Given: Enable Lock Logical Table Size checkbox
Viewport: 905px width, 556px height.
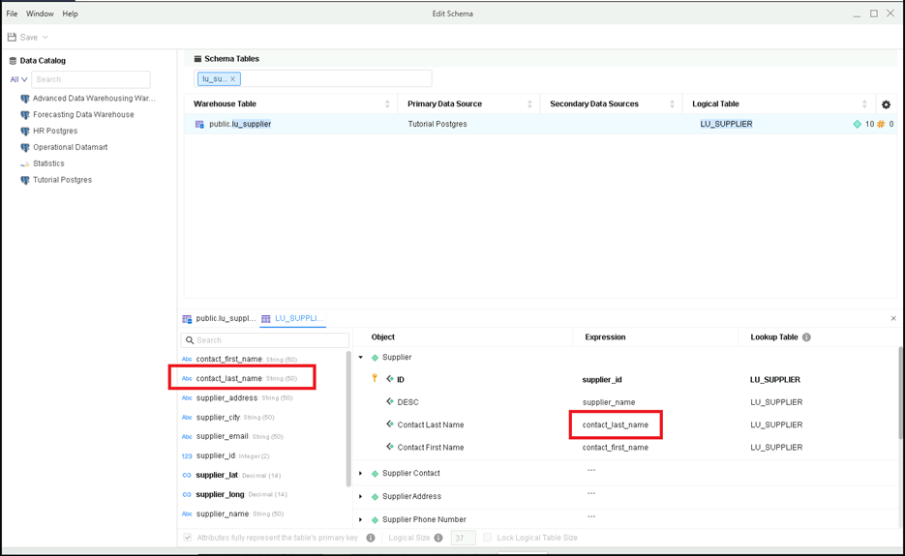Looking at the screenshot, I should [487, 538].
